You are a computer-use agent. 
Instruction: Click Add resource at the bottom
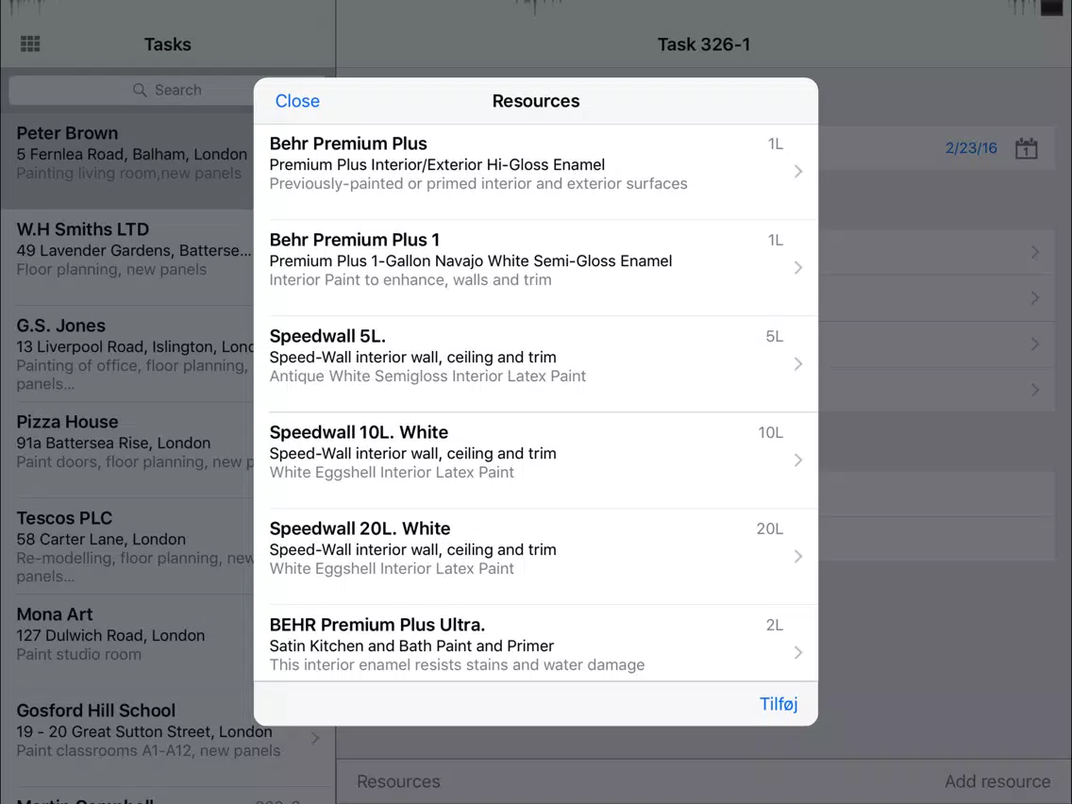coord(997,781)
